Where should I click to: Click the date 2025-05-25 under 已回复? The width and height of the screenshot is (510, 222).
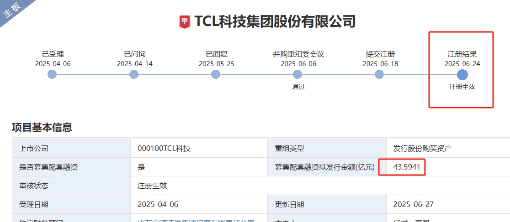pyautogui.click(x=217, y=64)
